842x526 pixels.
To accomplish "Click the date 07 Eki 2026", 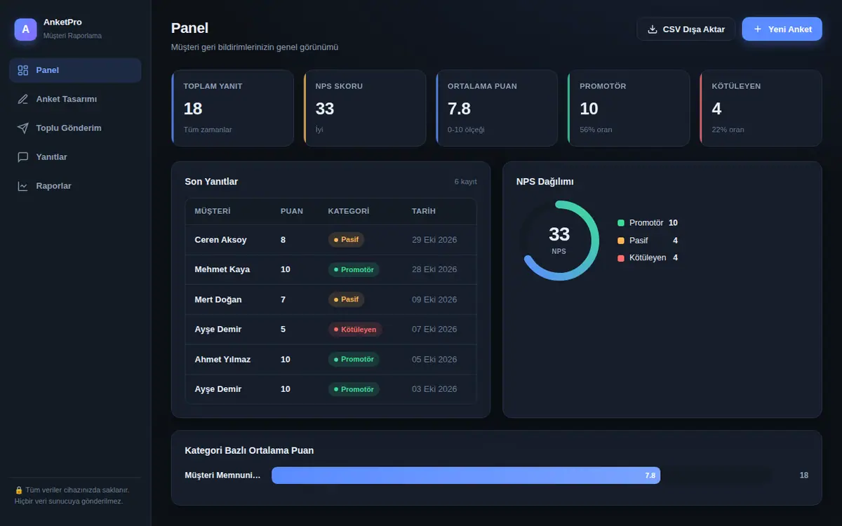I will point(434,329).
